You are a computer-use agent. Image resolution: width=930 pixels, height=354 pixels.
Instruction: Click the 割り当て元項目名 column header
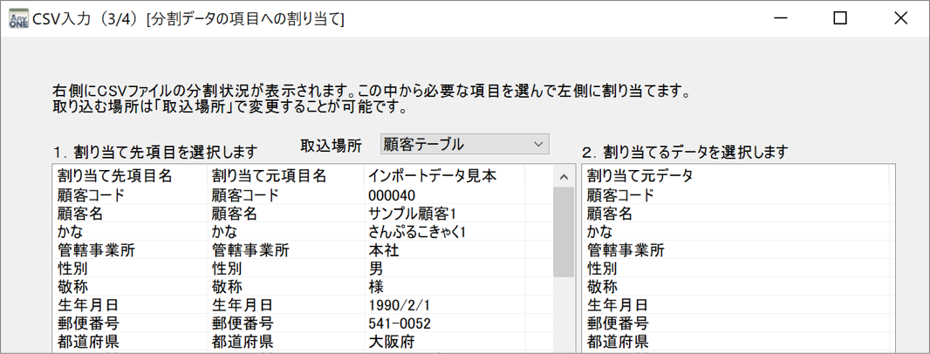pos(285,176)
